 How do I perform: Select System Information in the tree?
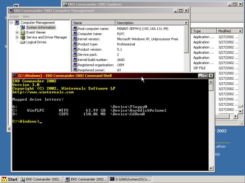(41, 27)
